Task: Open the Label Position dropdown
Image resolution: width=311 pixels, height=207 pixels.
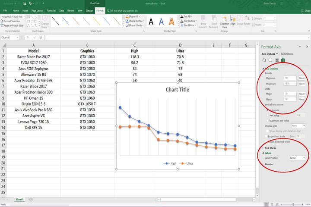Action: (297, 158)
